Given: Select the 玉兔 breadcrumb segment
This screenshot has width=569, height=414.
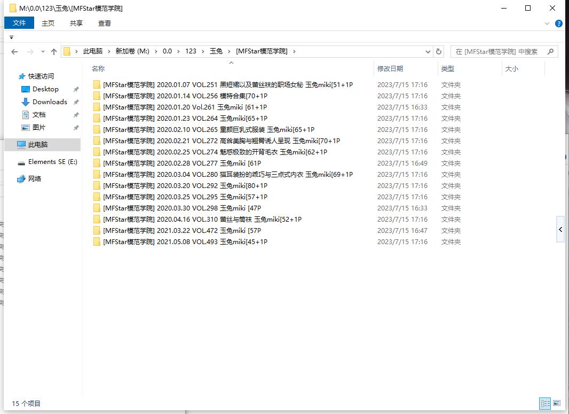Looking at the screenshot, I should click(x=216, y=51).
